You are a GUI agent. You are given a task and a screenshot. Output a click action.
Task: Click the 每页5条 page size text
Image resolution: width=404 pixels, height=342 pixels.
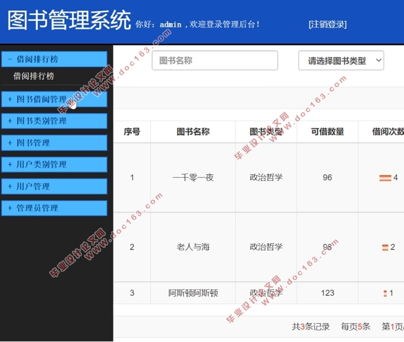click(355, 327)
